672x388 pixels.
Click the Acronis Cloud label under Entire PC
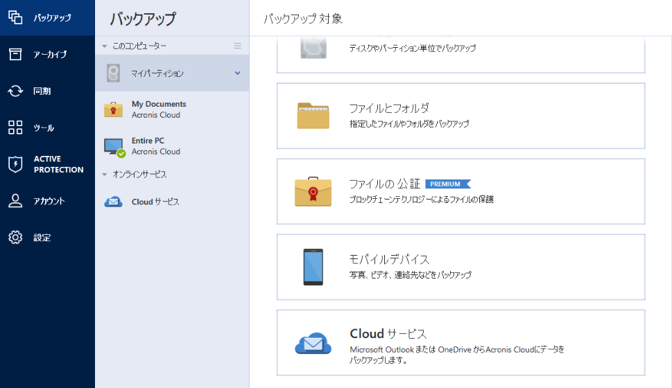tap(156, 152)
